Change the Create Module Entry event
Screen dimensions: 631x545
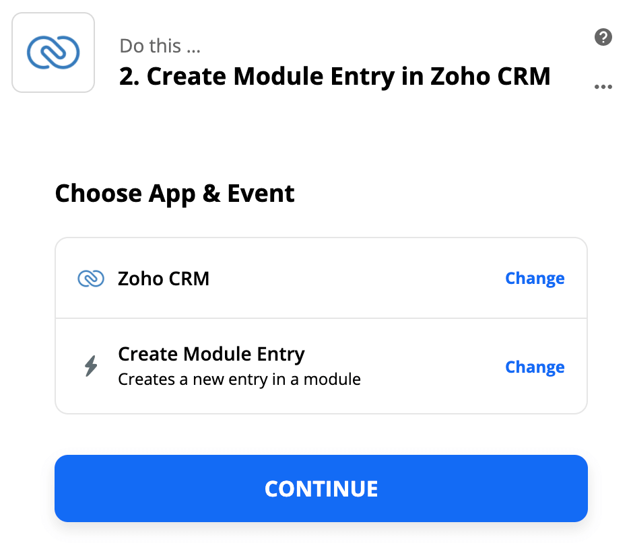click(x=535, y=367)
